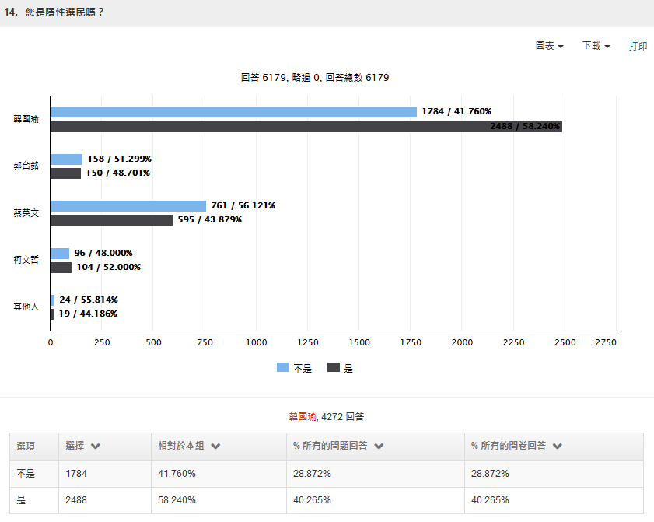Click data label 1784 / 41.760%

456,111
